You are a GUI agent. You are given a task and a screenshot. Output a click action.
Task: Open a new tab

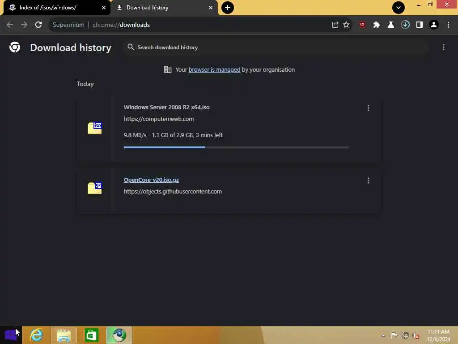(x=228, y=8)
